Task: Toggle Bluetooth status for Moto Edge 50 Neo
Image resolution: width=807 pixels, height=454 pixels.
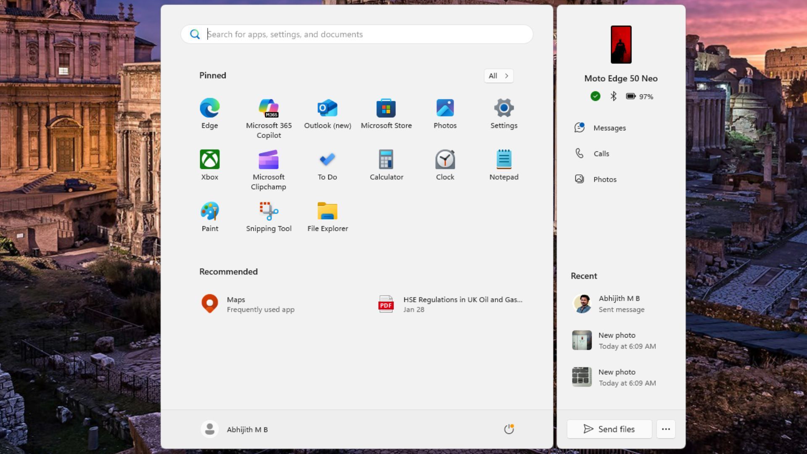Action: (x=613, y=96)
